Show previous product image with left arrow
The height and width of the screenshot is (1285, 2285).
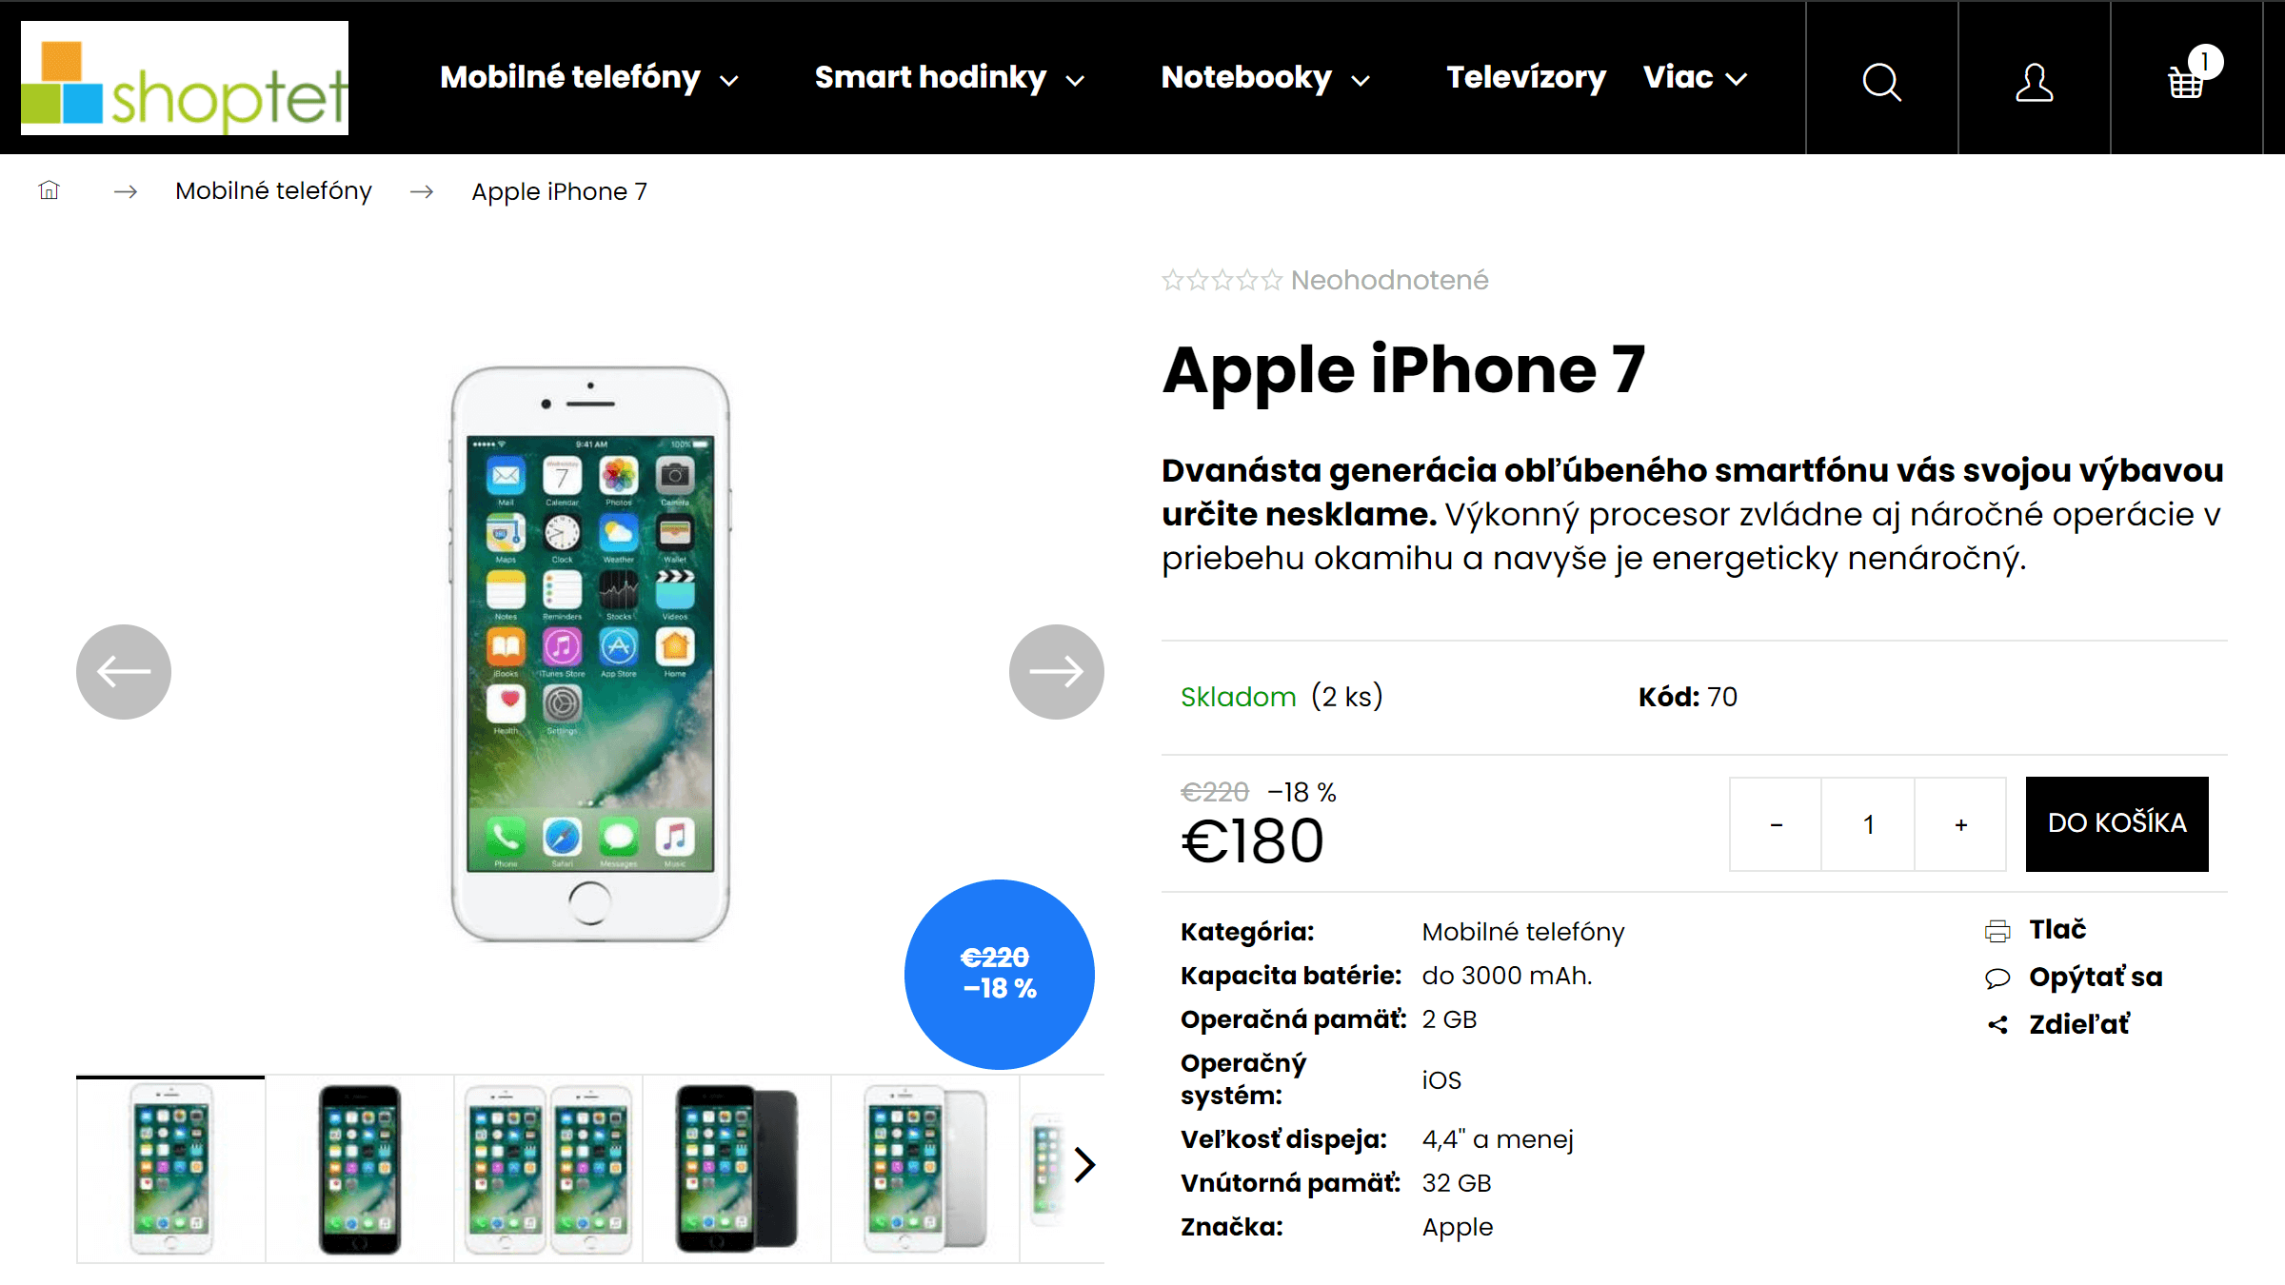[124, 671]
